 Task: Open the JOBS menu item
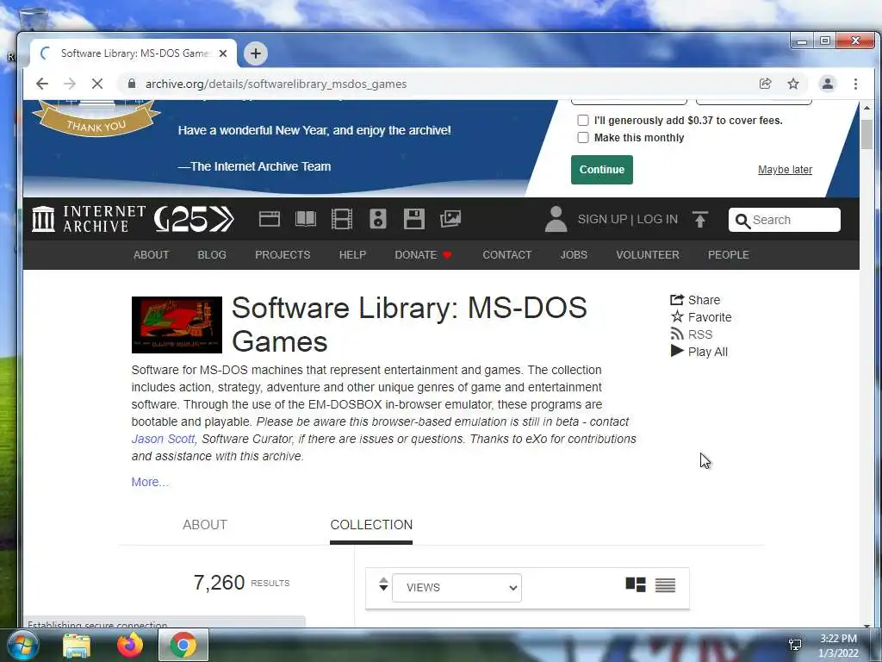pyautogui.click(x=574, y=255)
